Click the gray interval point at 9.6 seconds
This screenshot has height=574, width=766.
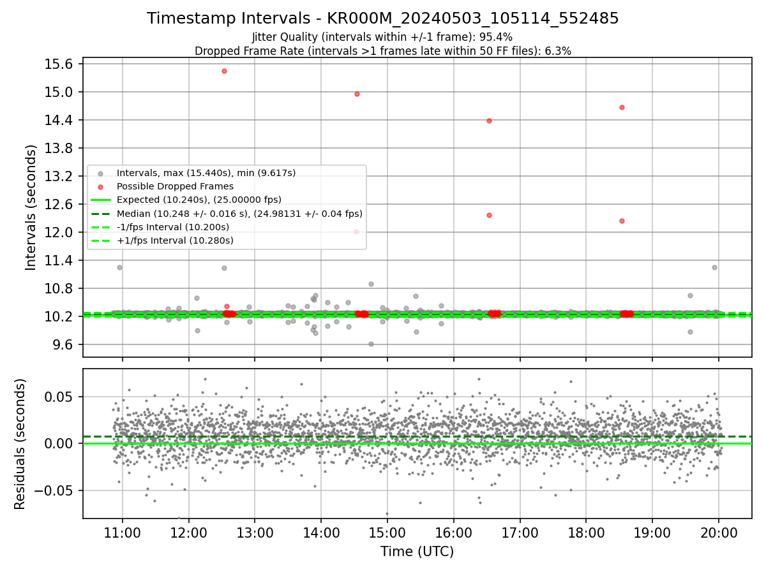point(371,344)
